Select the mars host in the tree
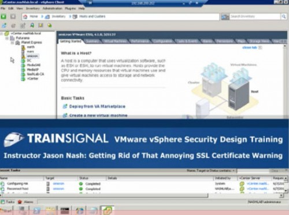This screenshot has width=289, height=215. coord(30,51)
